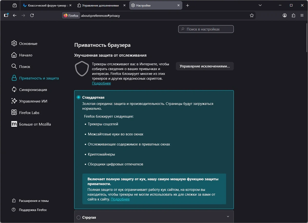Toggle the sidebar button in toolbar
Screen dimensions: 308x223
6,15
